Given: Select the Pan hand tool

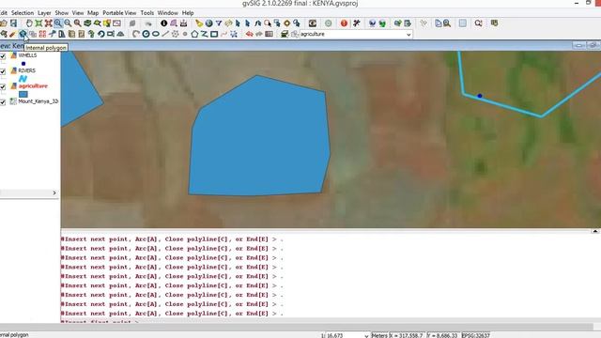Looking at the screenshot, I should point(29,23).
